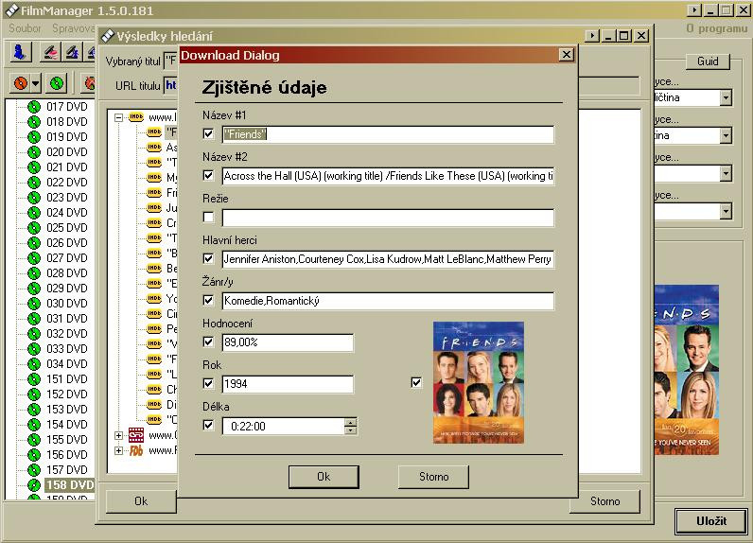Click IMDb icon on the 'Di' result row
753x543 pixels.
click(x=154, y=404)
